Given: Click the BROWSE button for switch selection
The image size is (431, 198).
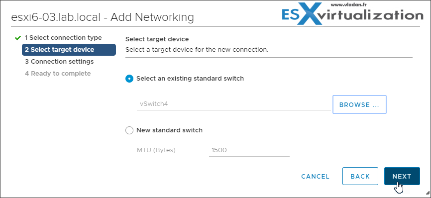Looking at the screenshot, I should coord(359,104).
